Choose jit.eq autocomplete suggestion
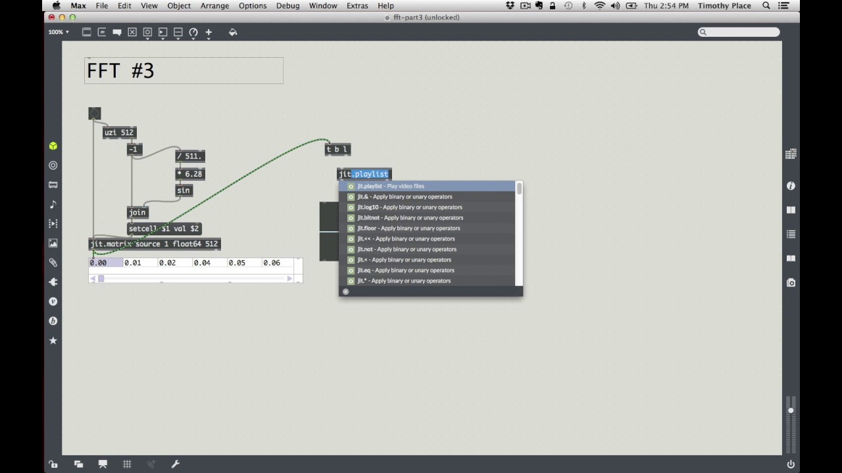The width and height of the screenshot is (842, 473). (428, 270)
